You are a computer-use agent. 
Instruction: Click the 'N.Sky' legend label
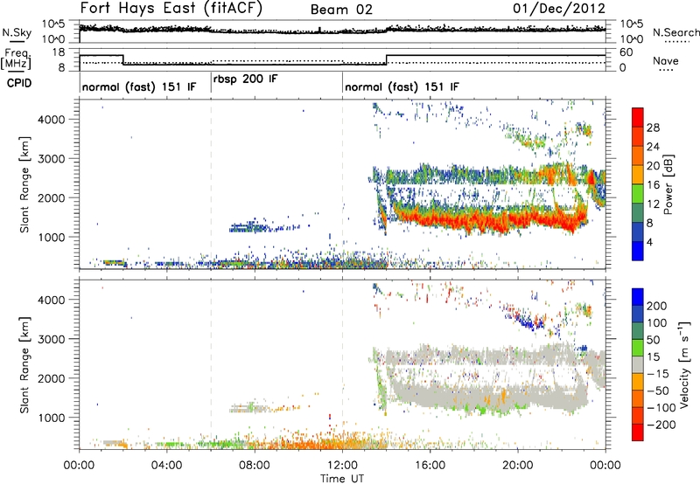[x=17, y=32]
